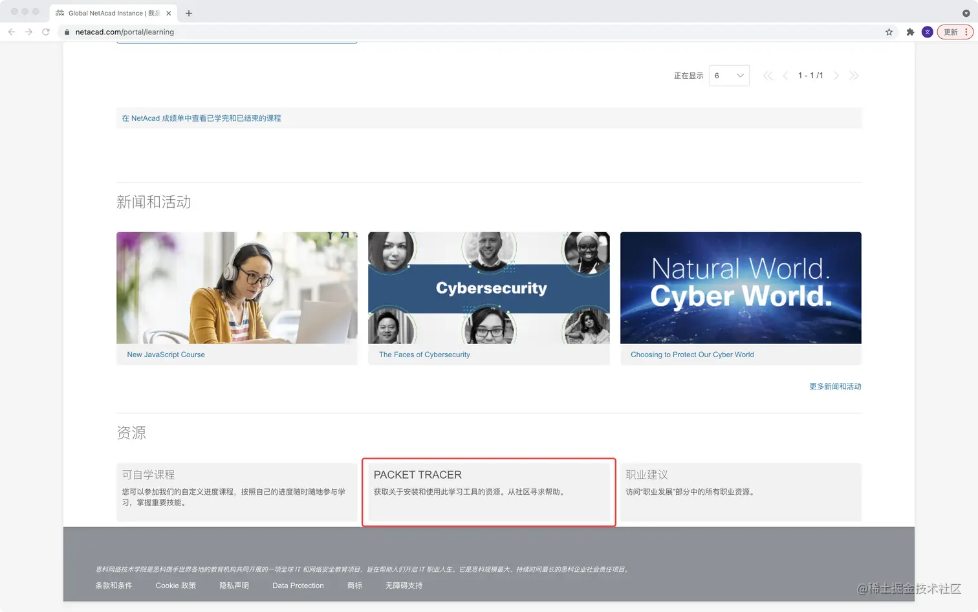Jump to first page of results

click(x=768, y=76)
